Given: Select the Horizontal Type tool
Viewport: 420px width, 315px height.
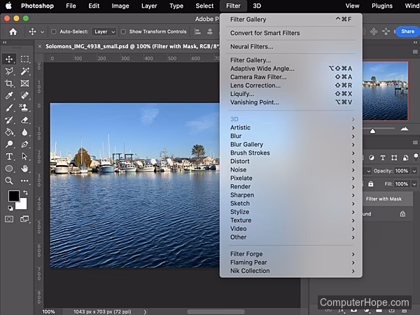Looking at the screenshot, I should point(9,156).
